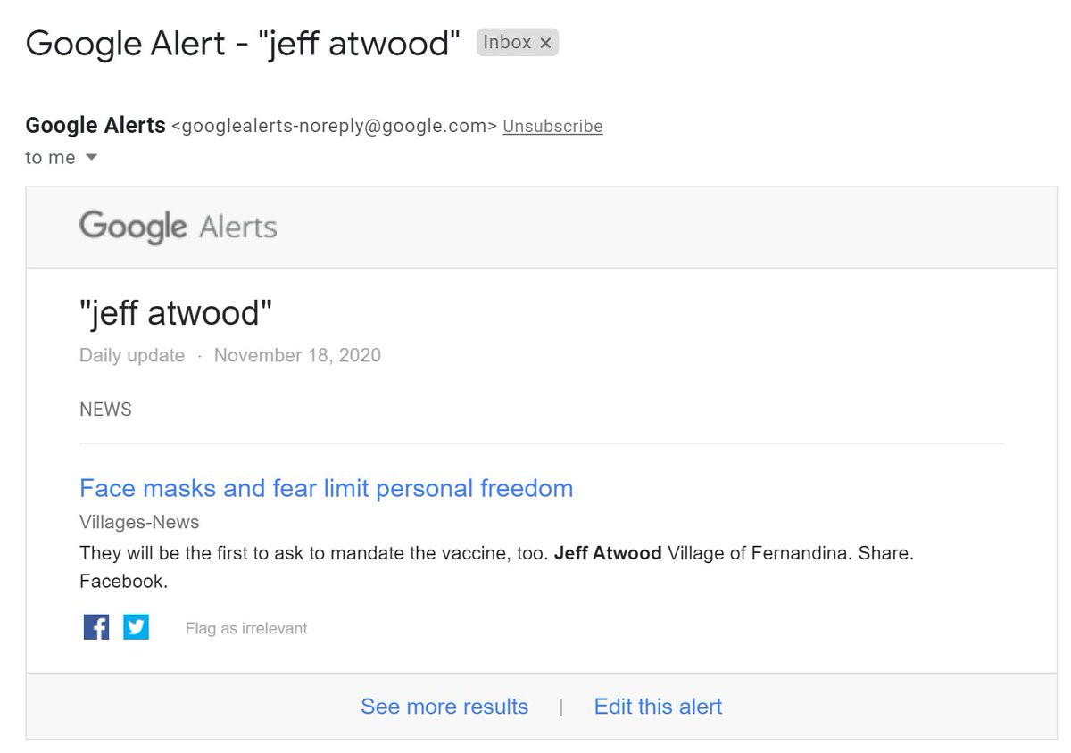Click the "jeff atwood" alert heading

[176, 313]
